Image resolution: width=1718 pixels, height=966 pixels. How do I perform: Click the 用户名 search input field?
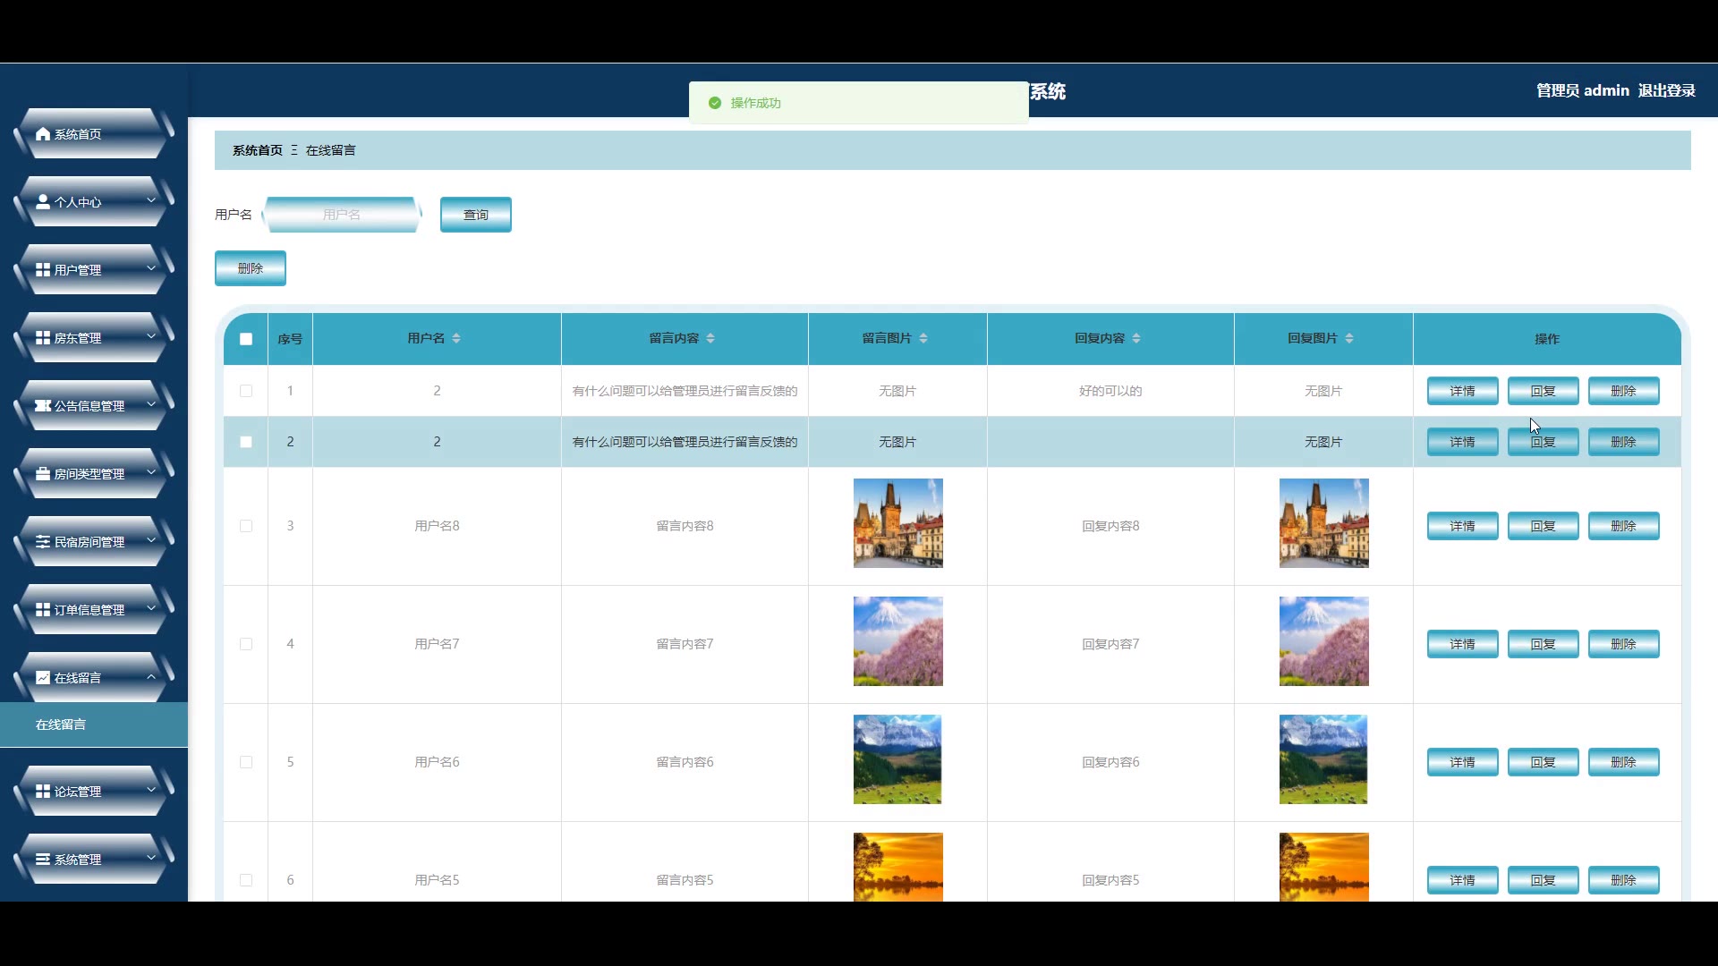[342, 215]
